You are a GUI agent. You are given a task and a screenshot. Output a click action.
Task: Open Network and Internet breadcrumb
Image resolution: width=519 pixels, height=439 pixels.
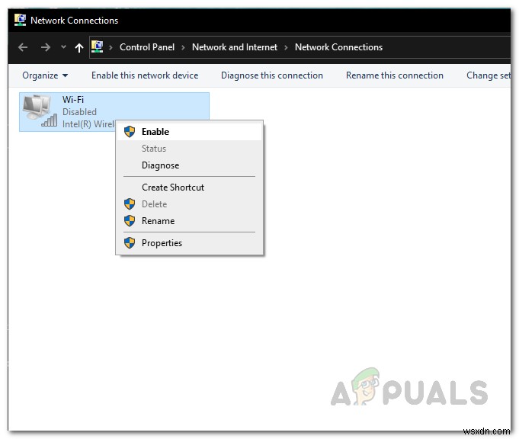pyautogui.click(x=235, y=47)
